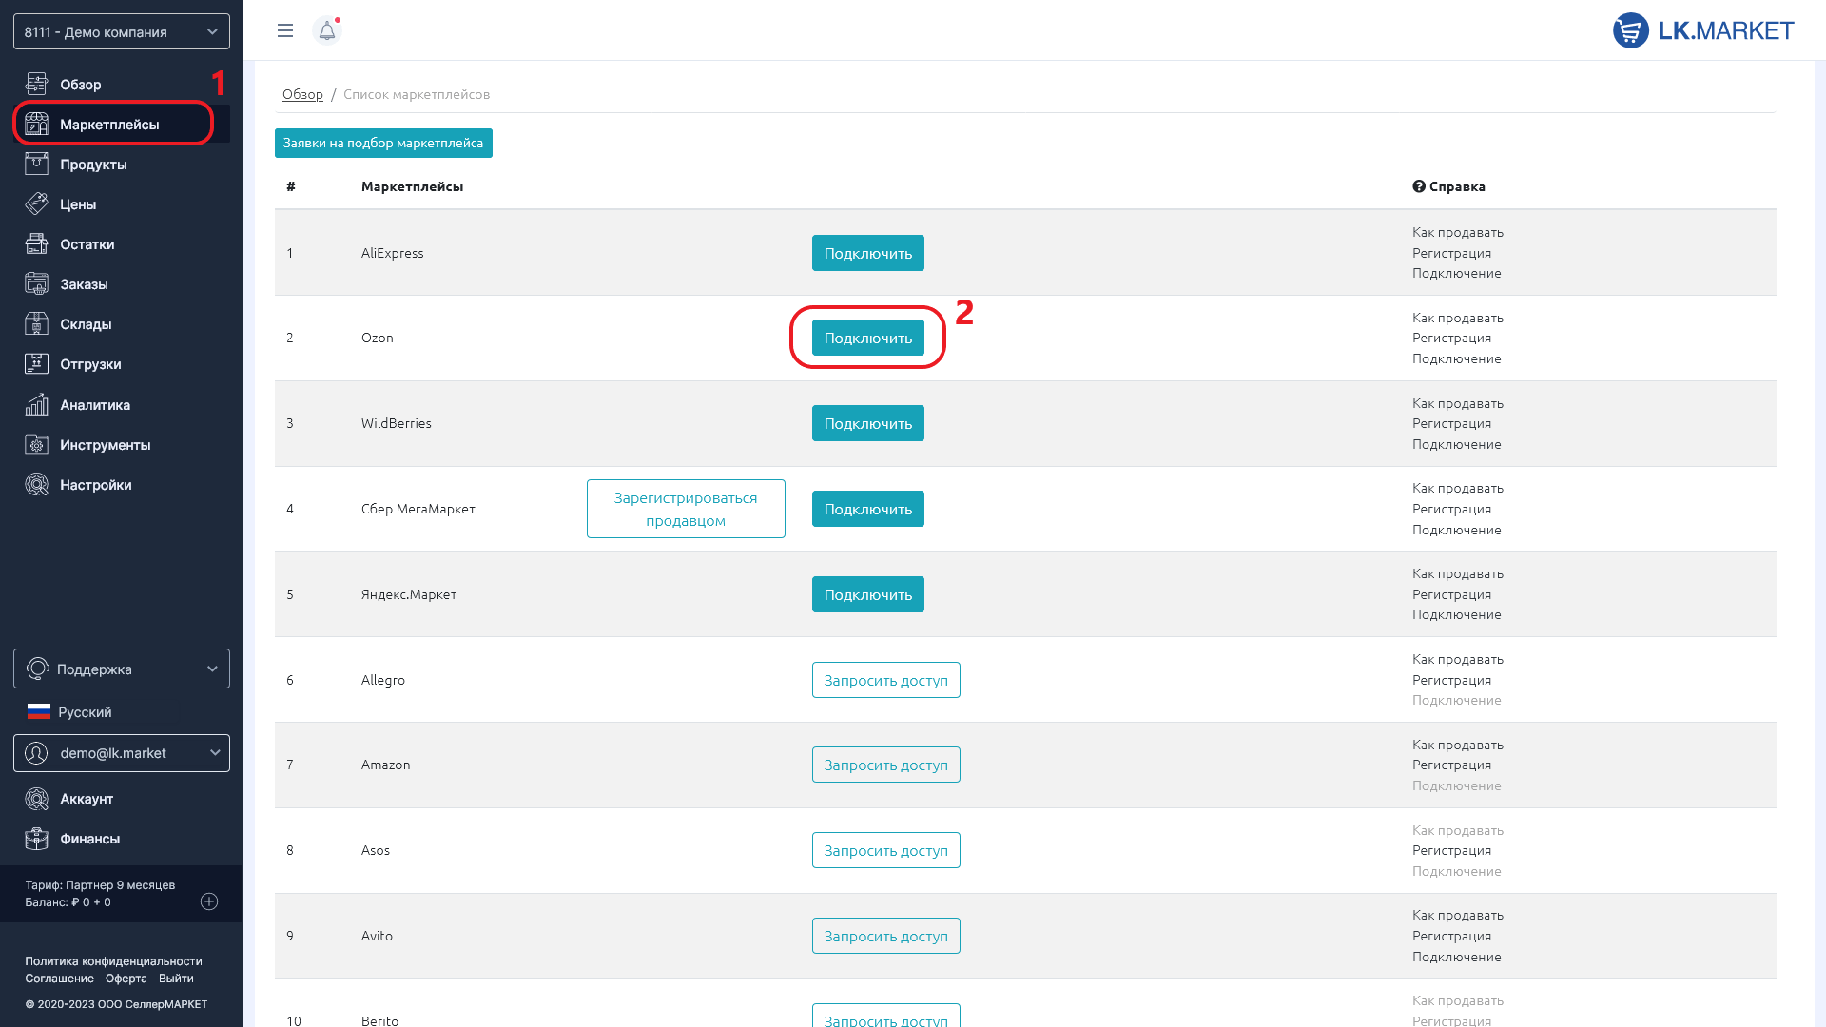This screenshot has height=1027, width=1826.
Task: Go to Настройки in the sidebar
Action: pos(95,485)
